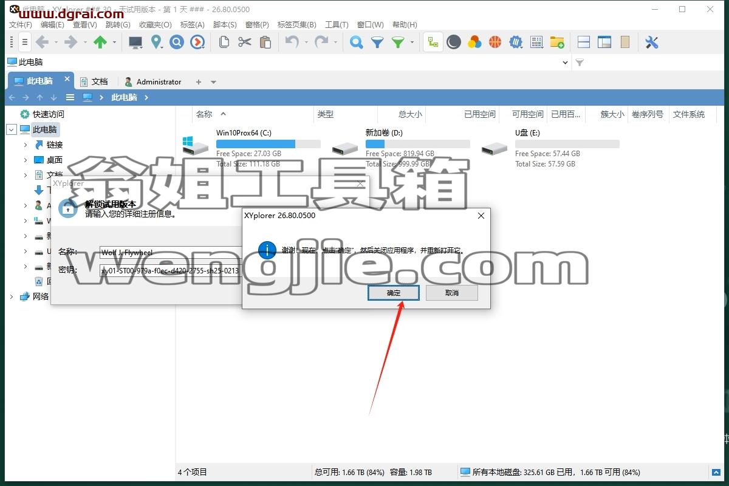The width and height of the screenshot is (729, 486).
Task: Click the 密钥 license key field
Action: click(x=171, y=270)
